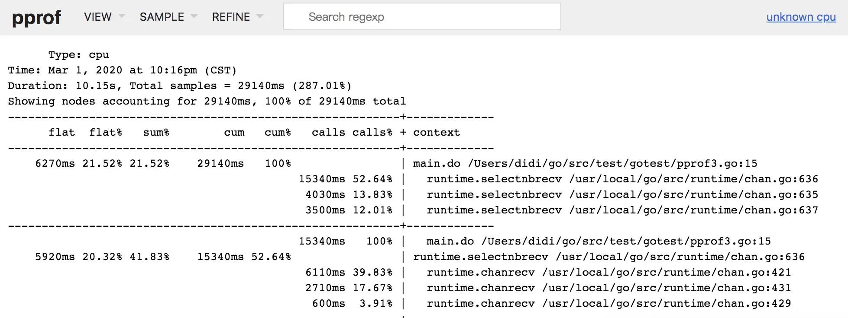Focus the Search regexp field
The height and width of the screenshot is (318, 848).
click(x=422, y=17)
